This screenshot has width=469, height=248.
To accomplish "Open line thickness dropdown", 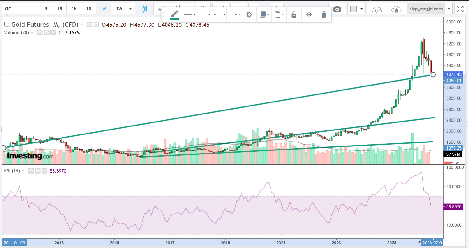I will 190,14.
